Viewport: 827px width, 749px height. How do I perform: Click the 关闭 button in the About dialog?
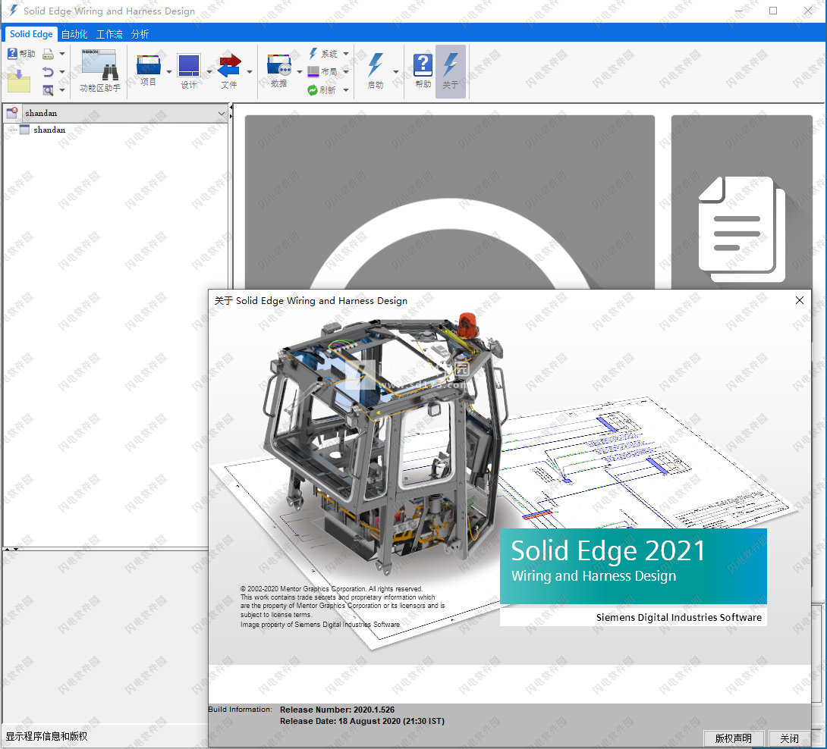[789, 738]
